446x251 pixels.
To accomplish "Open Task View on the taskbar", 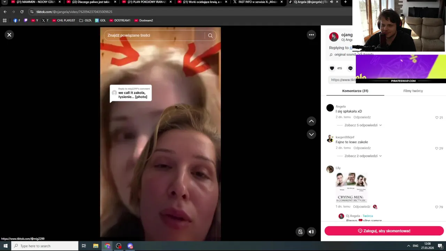I will point(84,246).
